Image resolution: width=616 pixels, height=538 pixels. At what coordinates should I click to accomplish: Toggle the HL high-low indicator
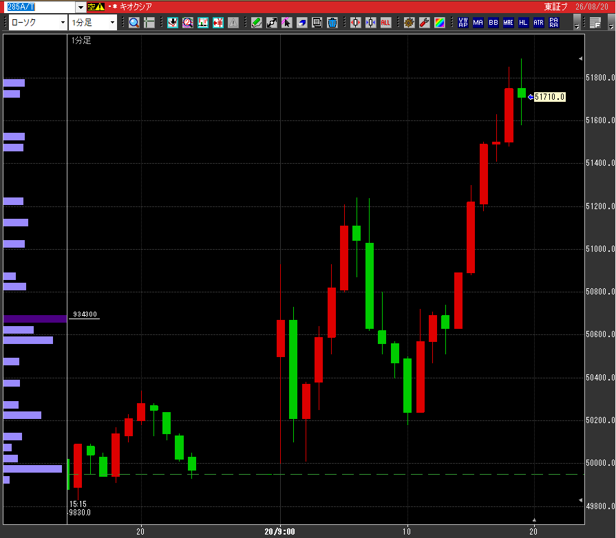(523, 23)
